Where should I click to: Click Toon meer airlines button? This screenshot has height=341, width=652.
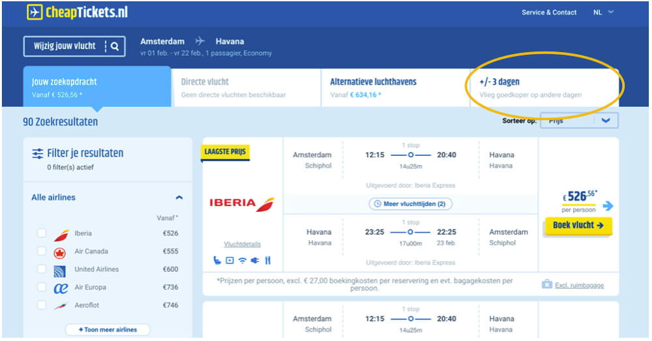point(108,330)
